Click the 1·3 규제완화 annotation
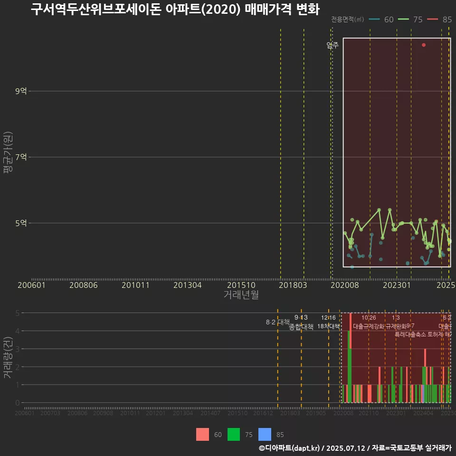The image size is (456, 456). [396, 322]
